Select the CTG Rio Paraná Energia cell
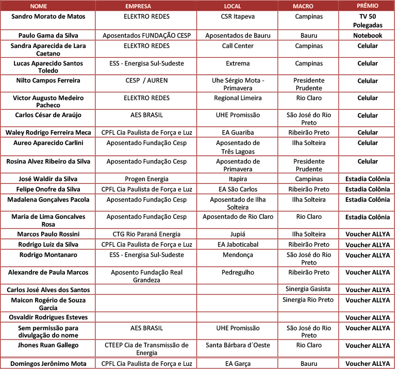This screenshot has width=401, height=371. 146,234
